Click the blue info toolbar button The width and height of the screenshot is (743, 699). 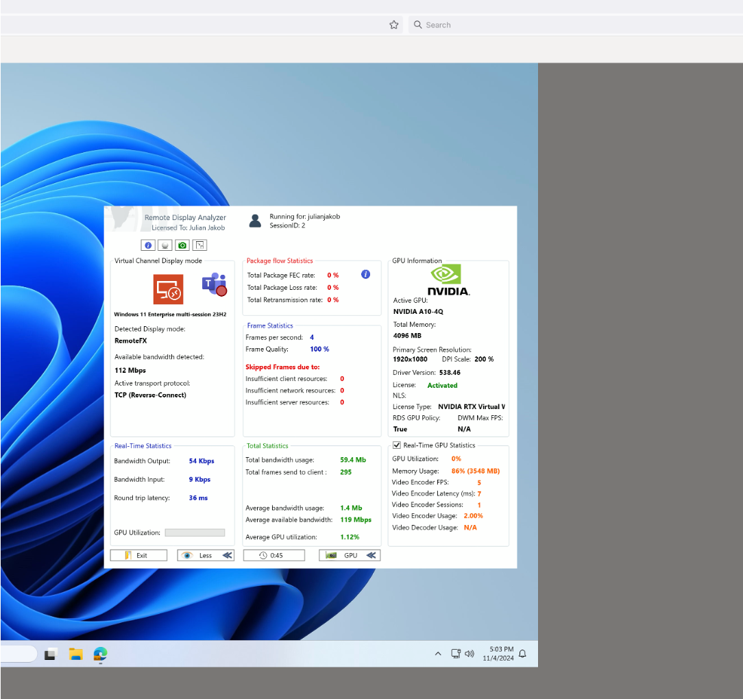148,245
